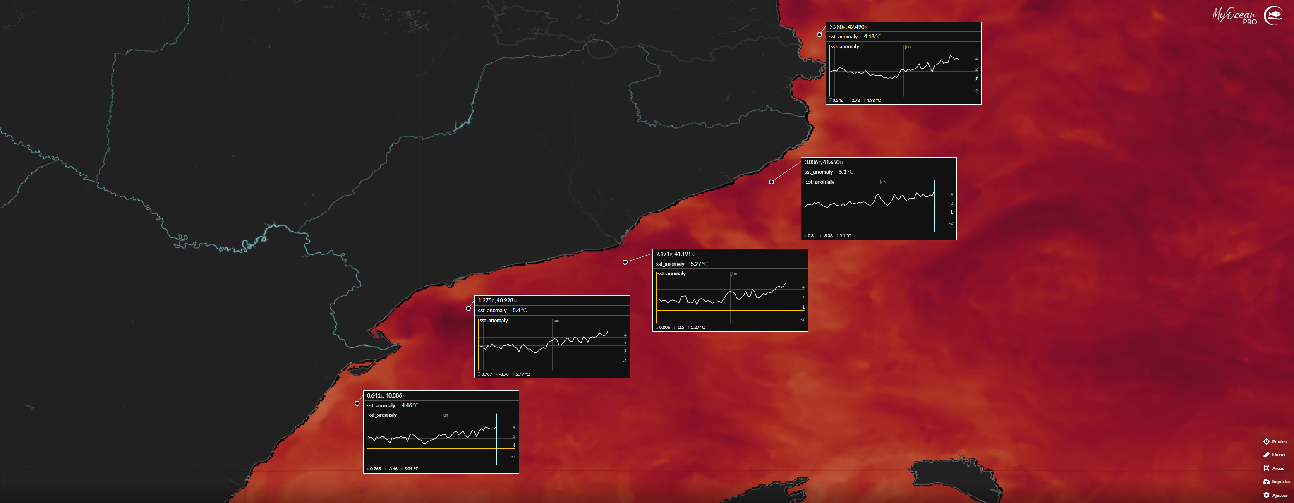Activate the Áreas polygon tool
The image size is (1294, 503).
pyautogui.click(x=1276, y=468)
